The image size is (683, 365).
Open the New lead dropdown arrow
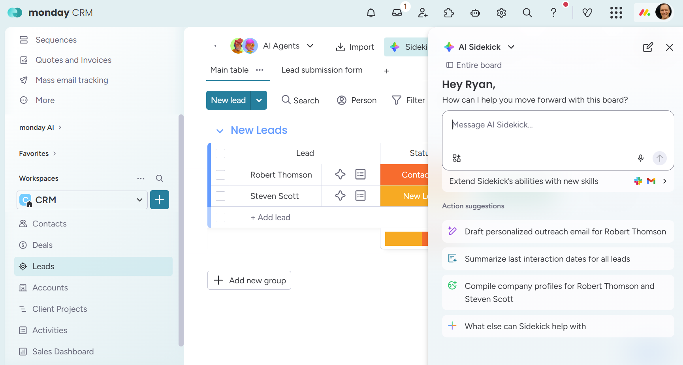pyautogui.click(x=259, y=100)
